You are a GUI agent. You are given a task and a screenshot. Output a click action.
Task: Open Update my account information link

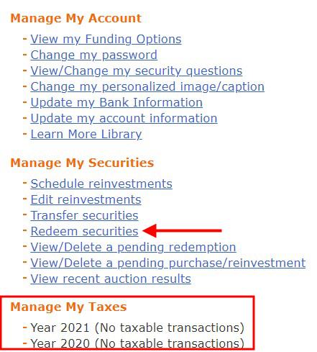124,118
